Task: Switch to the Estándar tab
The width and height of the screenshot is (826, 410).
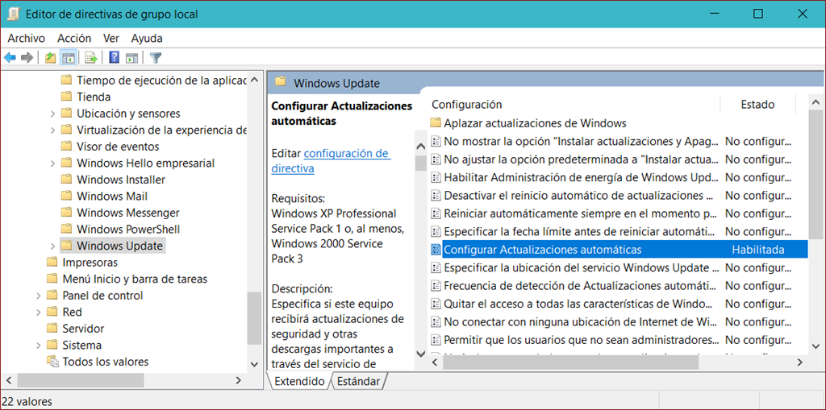Action: pos(359,382)
